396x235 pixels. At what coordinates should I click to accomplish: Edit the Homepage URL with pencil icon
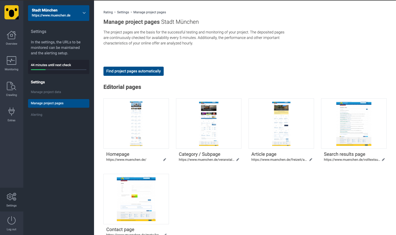[x=164, y=160]
